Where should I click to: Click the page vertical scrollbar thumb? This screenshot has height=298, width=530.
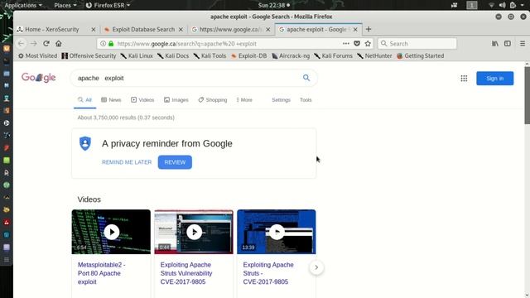[527, 95]
